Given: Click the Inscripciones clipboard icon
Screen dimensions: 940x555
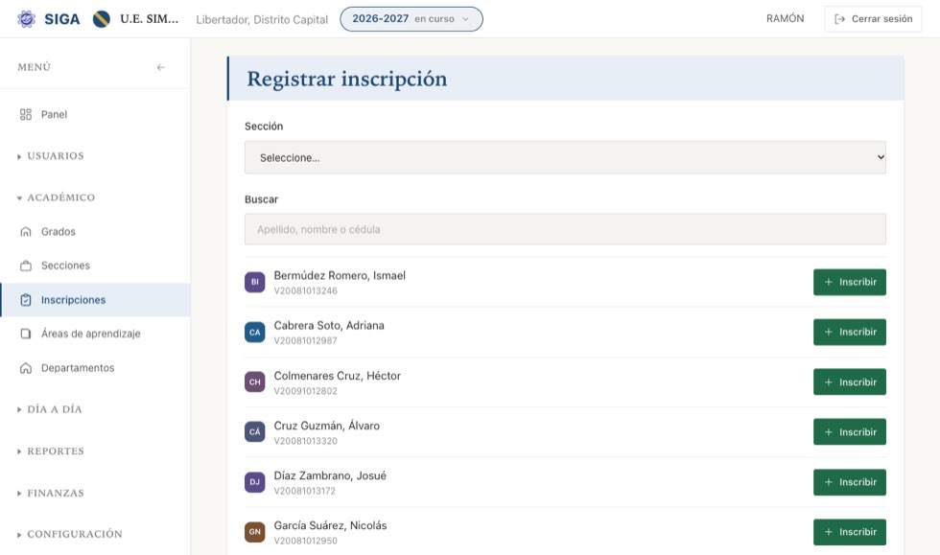Looking at the screenshot, I should (26, 300).
